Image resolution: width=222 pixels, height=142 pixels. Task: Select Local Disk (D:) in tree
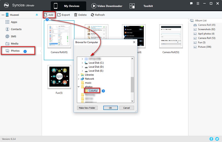pos(96,67)
